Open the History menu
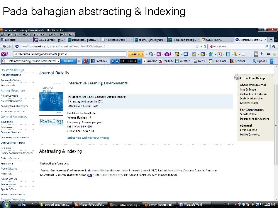Image resolution: width=278 pixels, height=208 pixels. coord(27,35)
